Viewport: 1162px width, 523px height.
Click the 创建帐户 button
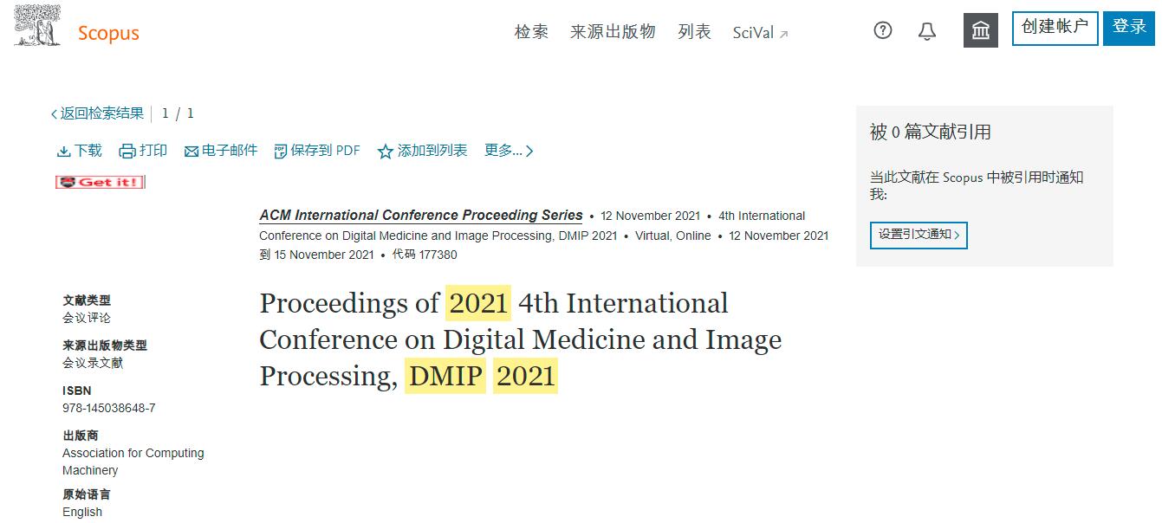[x=1055, y=29]
